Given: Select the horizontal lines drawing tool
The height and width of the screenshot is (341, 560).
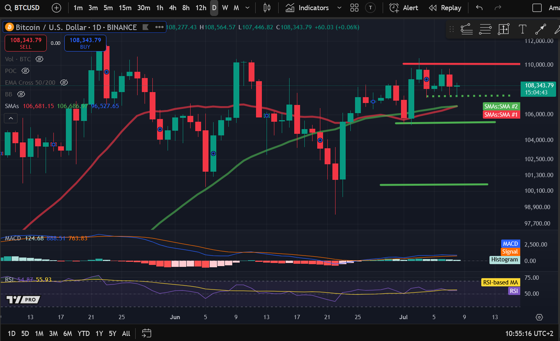Looking at the screenshot, I should 485,29.
